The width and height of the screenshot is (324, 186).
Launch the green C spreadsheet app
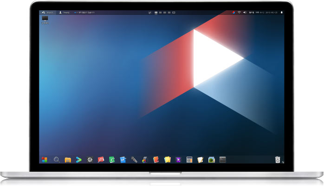click(112, 160)
